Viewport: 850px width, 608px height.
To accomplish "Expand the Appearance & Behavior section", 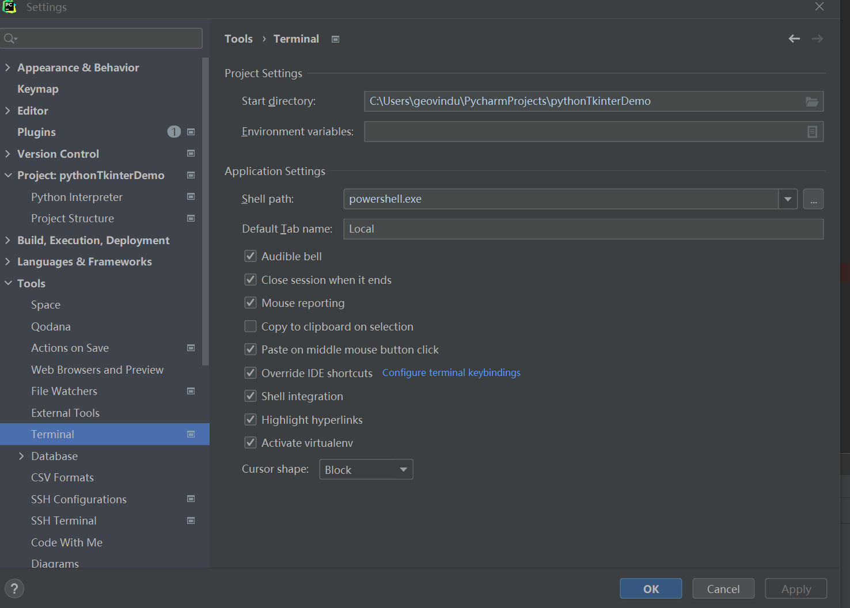I will pos(7,67).
